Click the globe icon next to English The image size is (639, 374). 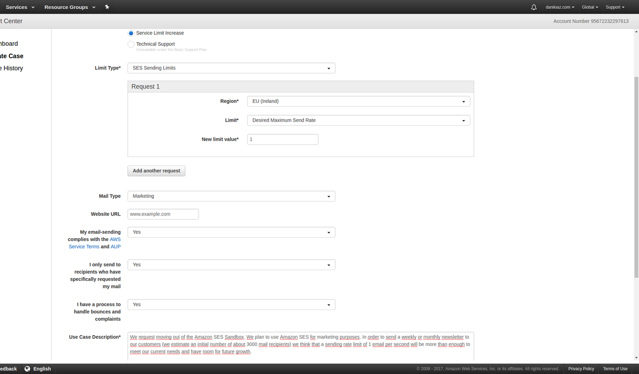tap(28, 369)
